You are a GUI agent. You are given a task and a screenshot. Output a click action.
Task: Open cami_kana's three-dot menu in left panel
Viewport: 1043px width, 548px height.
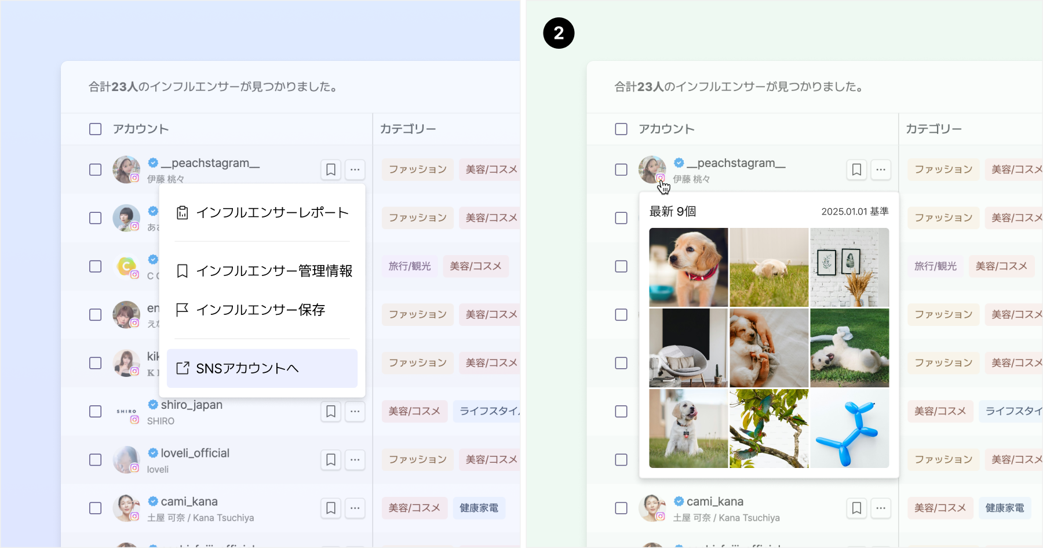click(355, 508)
